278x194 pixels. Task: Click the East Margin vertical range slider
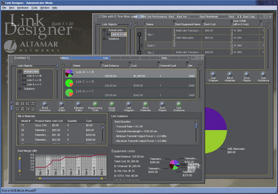pos(20,165)
